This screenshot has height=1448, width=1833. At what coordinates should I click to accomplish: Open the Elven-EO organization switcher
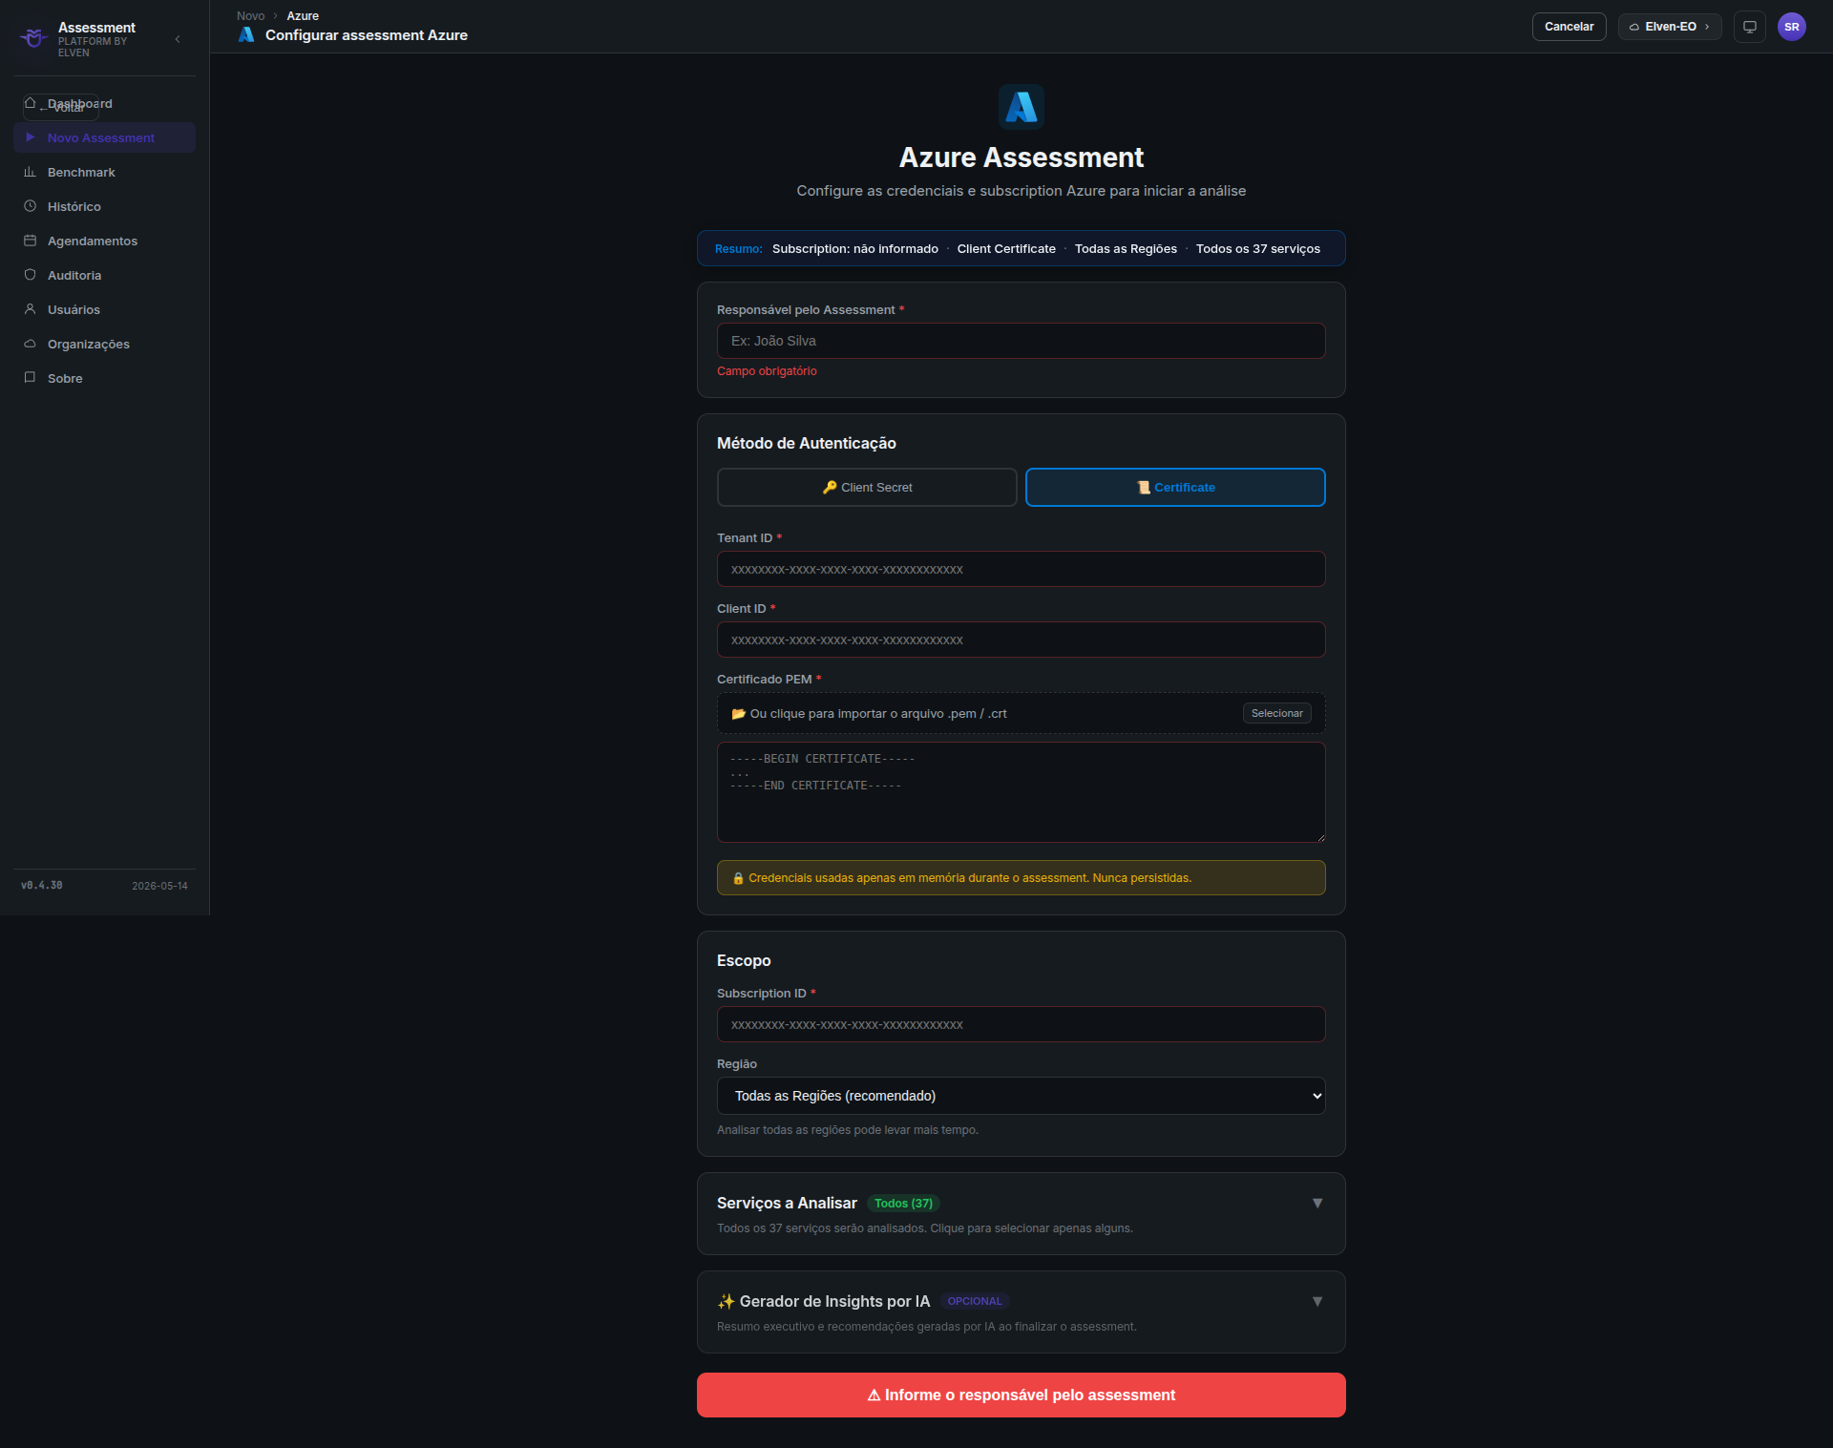1669,27
